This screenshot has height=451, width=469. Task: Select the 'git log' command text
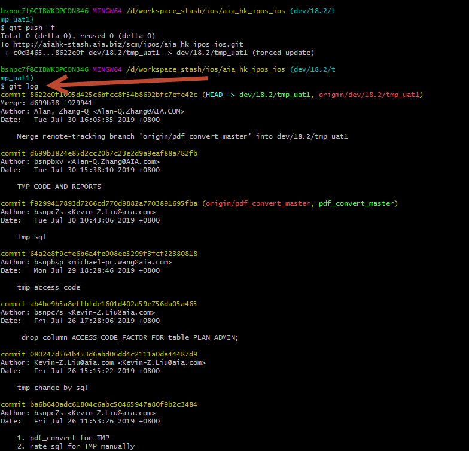(24, 86)
